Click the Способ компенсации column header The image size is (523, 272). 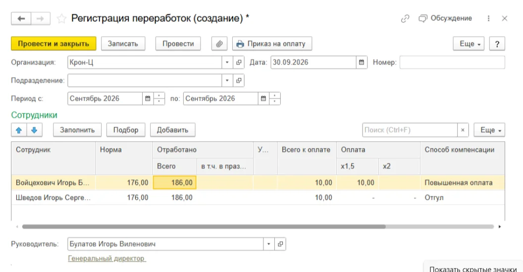click(462, 158)
